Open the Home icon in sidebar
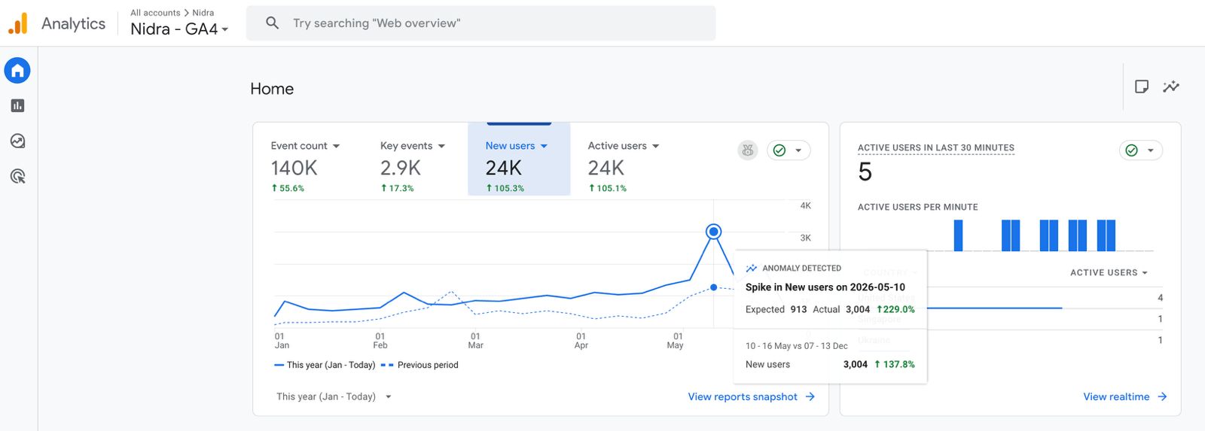 17,71
